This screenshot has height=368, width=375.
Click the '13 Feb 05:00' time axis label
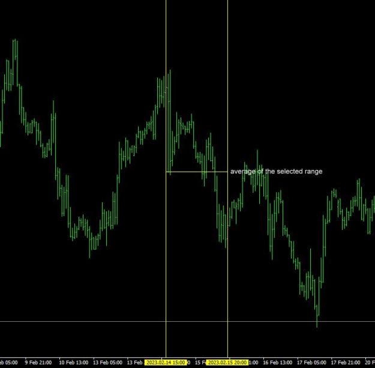point(107,363)
